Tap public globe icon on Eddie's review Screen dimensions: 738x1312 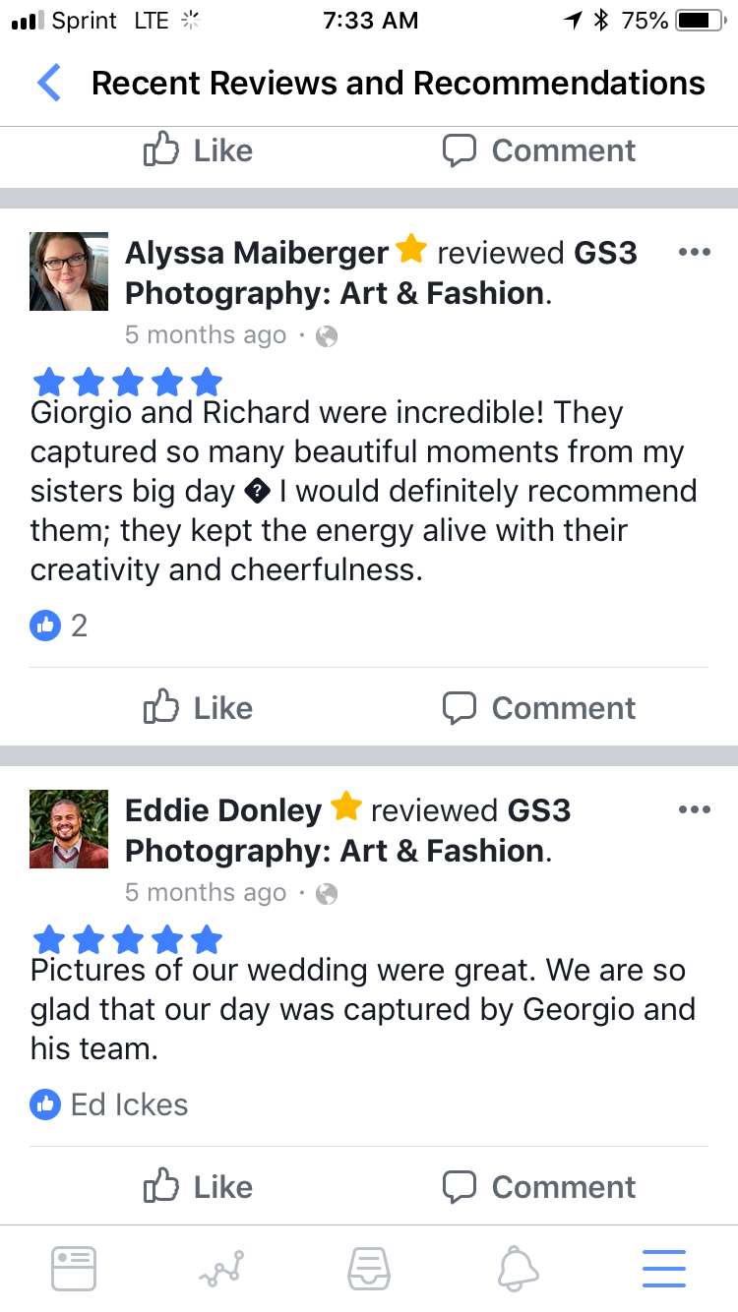tap(327, 894)
